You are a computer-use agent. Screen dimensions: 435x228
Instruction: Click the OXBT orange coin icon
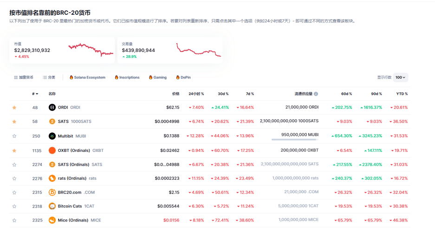click(52, 150)
